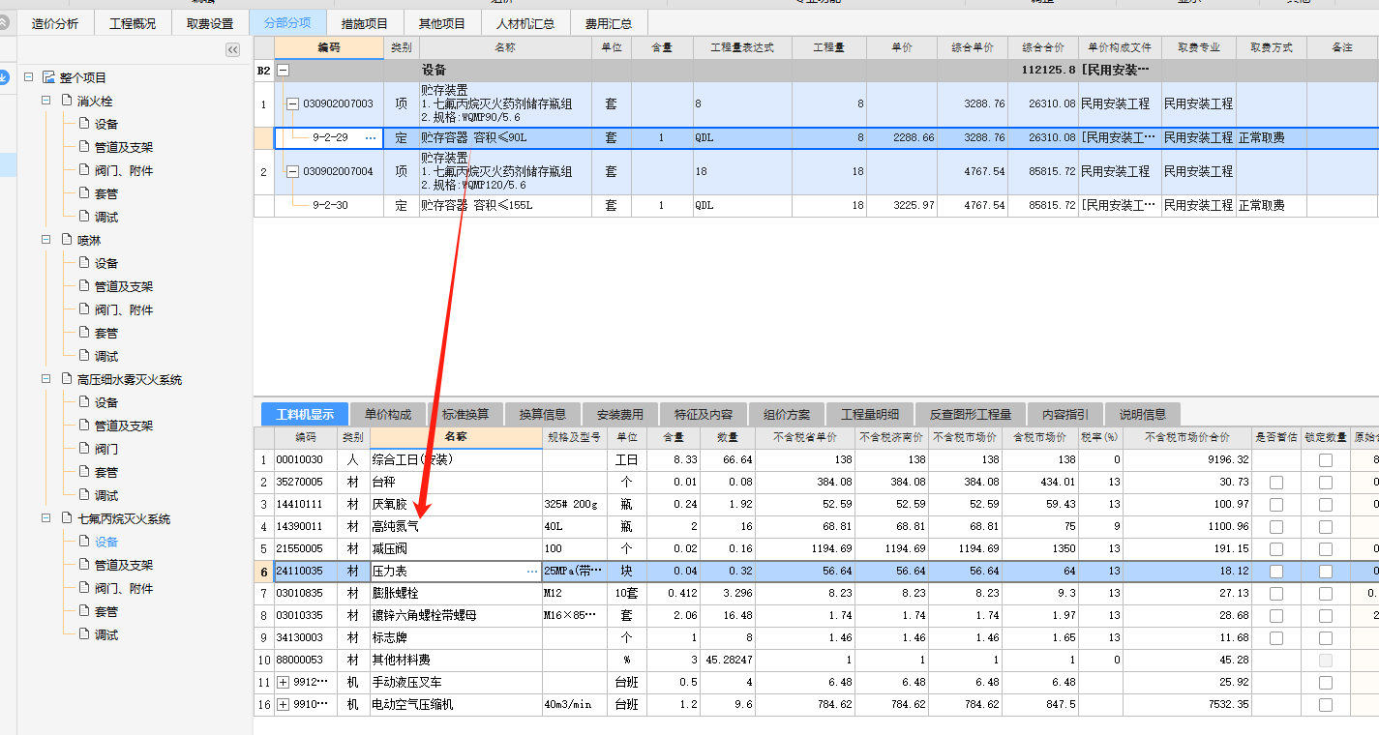Click the circular arrow icon at the window's left edge
This screenshot has width=1379, height=735.
(x=4, y=77)
